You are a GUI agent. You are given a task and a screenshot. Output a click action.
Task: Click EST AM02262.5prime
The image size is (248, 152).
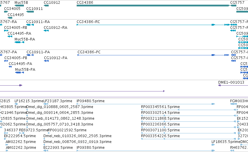21,142
